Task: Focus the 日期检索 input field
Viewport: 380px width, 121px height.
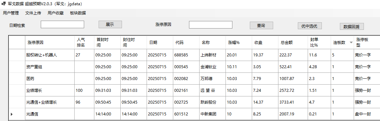Action: point(62,24)
